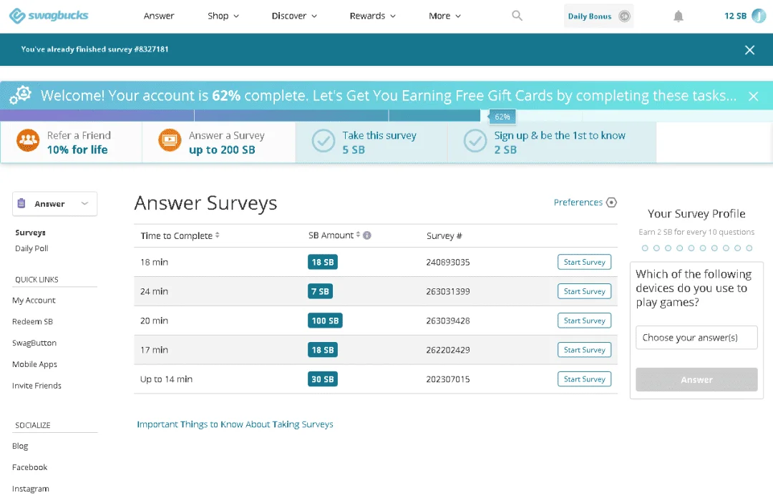Open SwagButton quick link
Screen dimensions: 773x503
coord(34,343)
